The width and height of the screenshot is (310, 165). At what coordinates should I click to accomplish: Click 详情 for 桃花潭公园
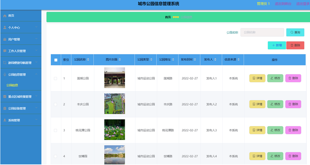257,130
